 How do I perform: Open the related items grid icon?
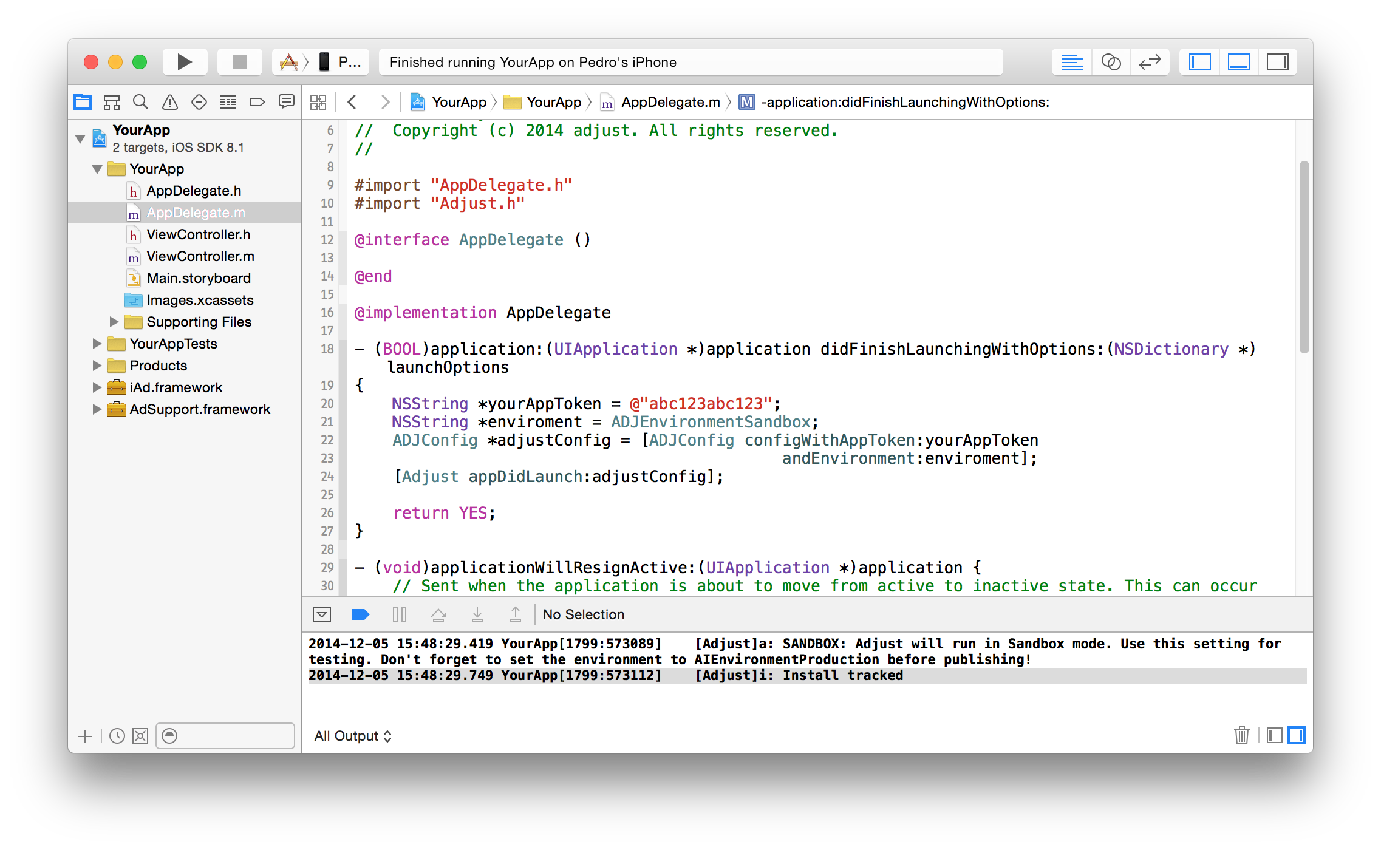pos(318,102)
